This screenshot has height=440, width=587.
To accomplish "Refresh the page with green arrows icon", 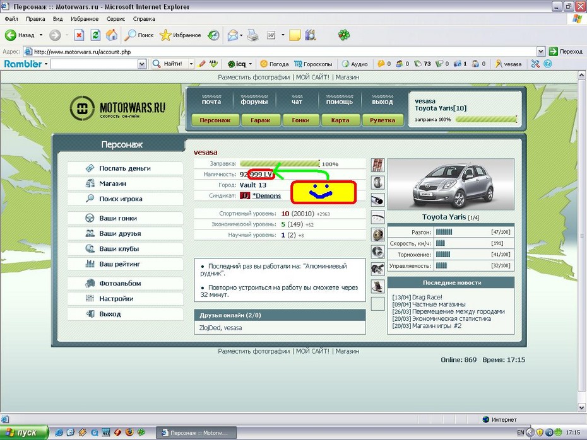I will (x=96, y=35).
